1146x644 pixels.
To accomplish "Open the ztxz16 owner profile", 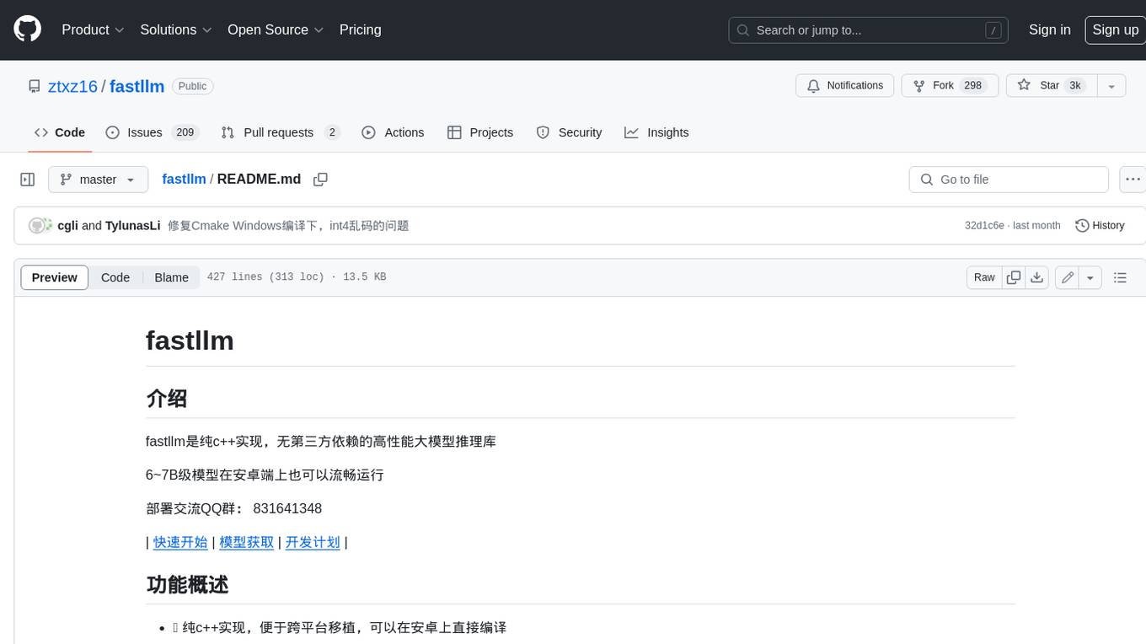I will pos(73,86).
